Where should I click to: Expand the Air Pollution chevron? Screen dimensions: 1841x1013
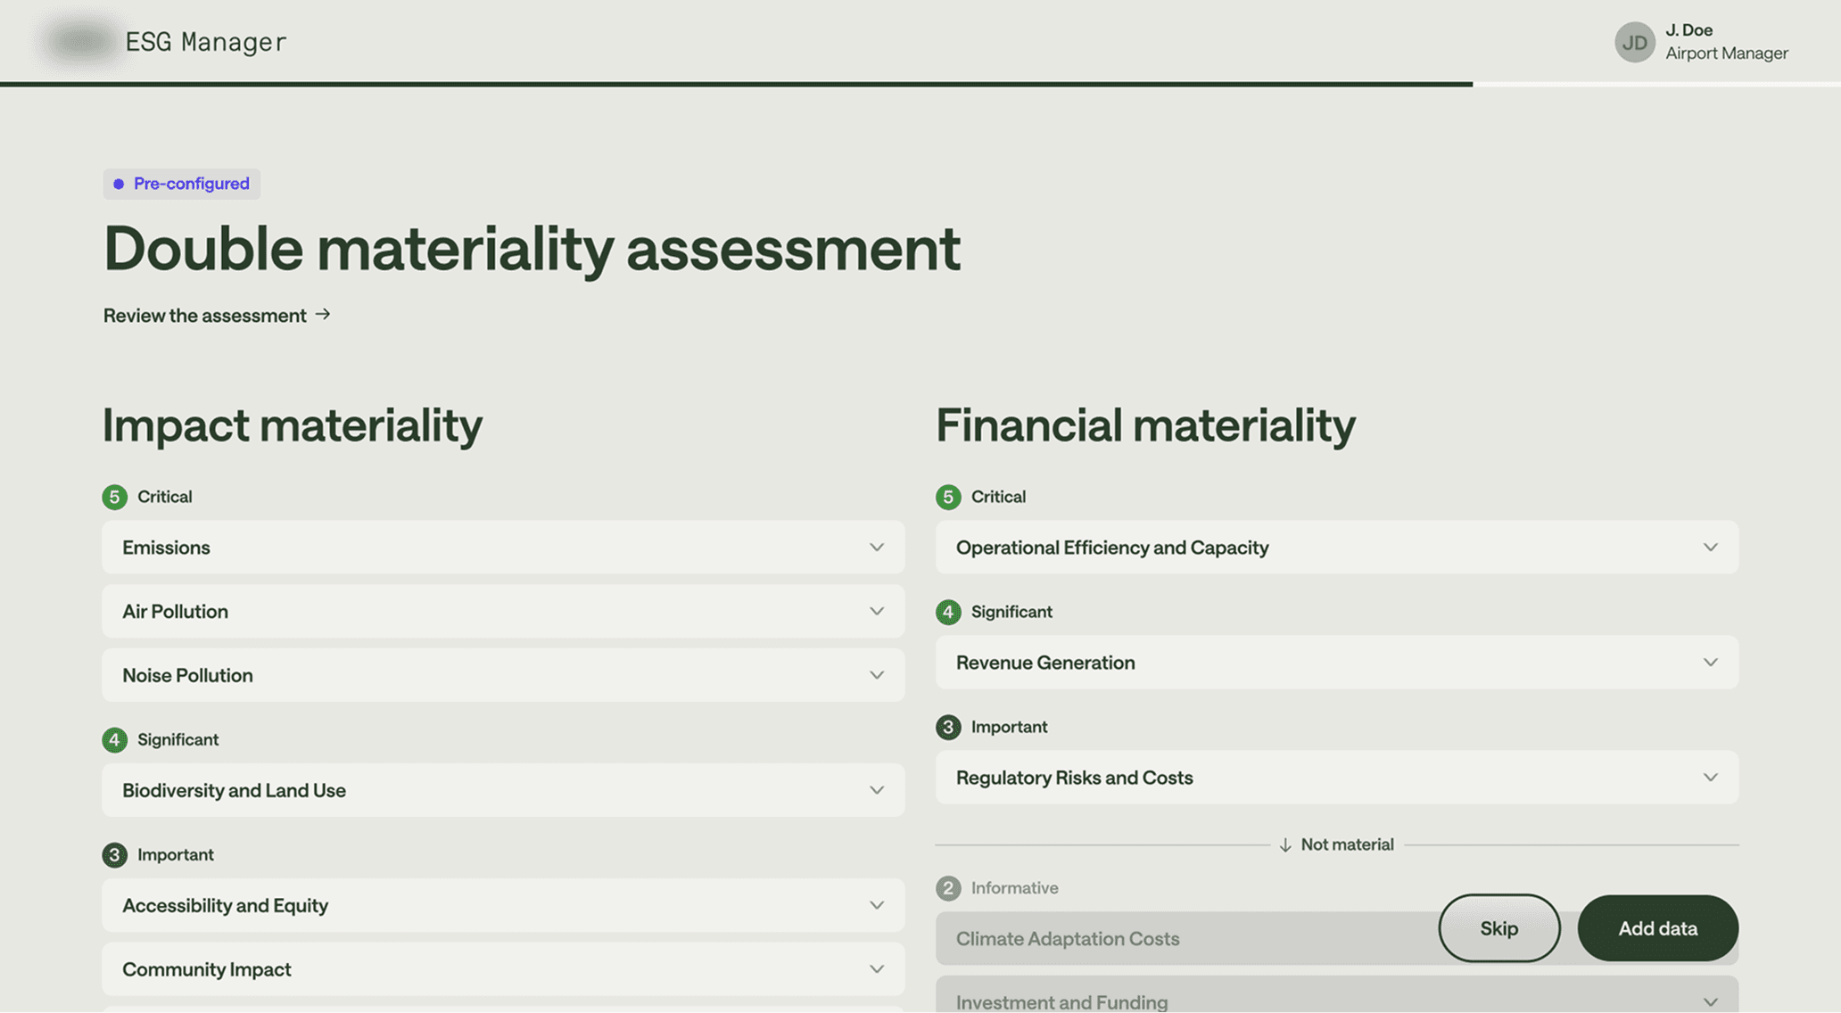876,612
